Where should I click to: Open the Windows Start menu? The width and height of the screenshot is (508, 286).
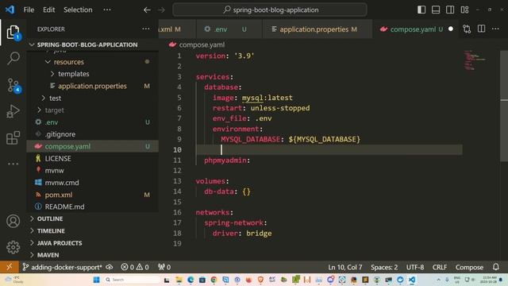96,280
